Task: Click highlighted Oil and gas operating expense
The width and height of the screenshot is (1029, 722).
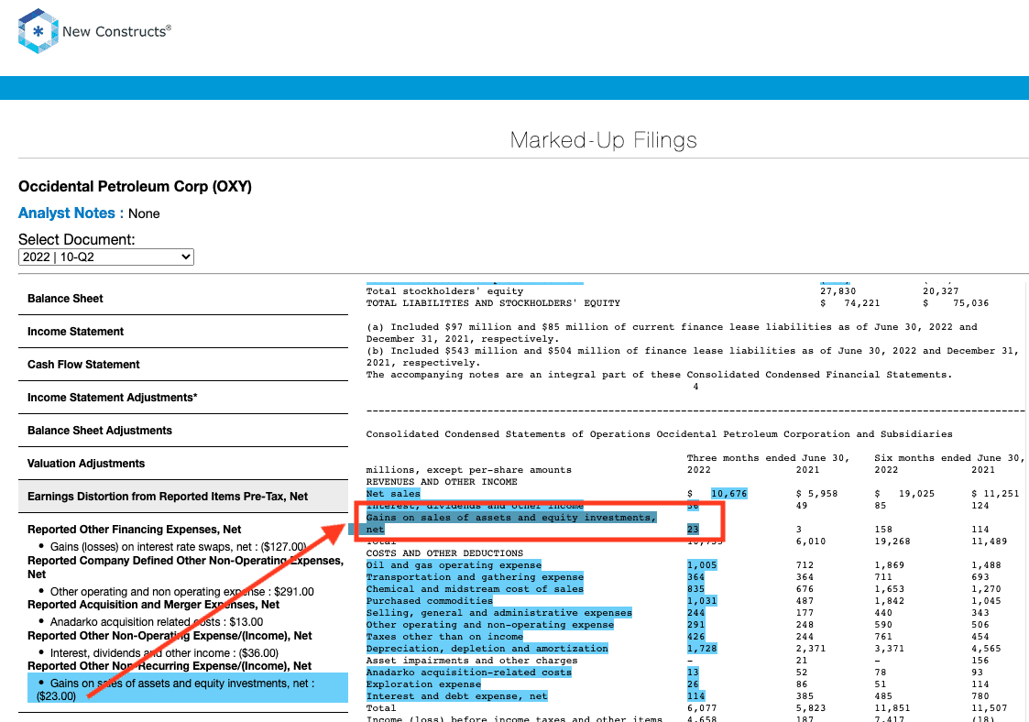Action: 454,565
